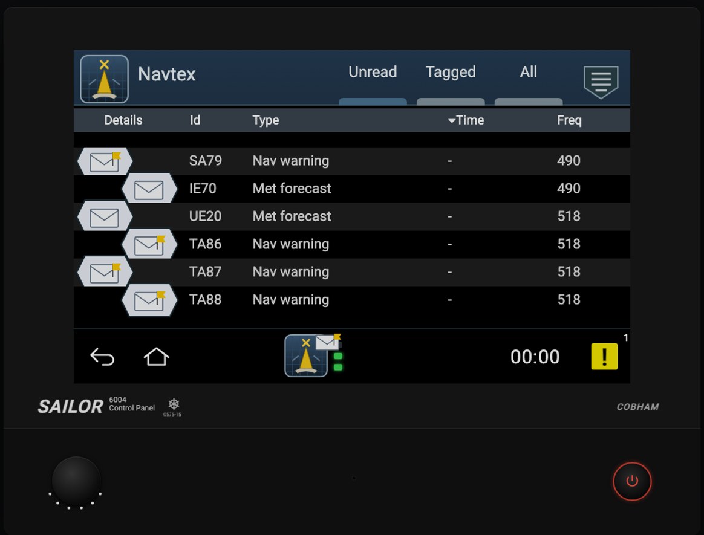704x535 pixels.
Task: Click the 518 frequency in UE20 row
Action: (569, 216)
